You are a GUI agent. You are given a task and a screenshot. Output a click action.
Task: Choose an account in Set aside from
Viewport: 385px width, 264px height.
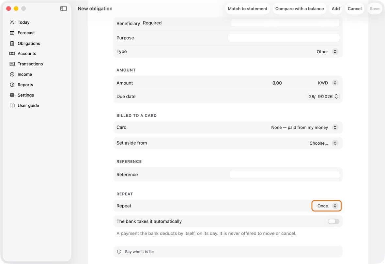tap(324, 143)
